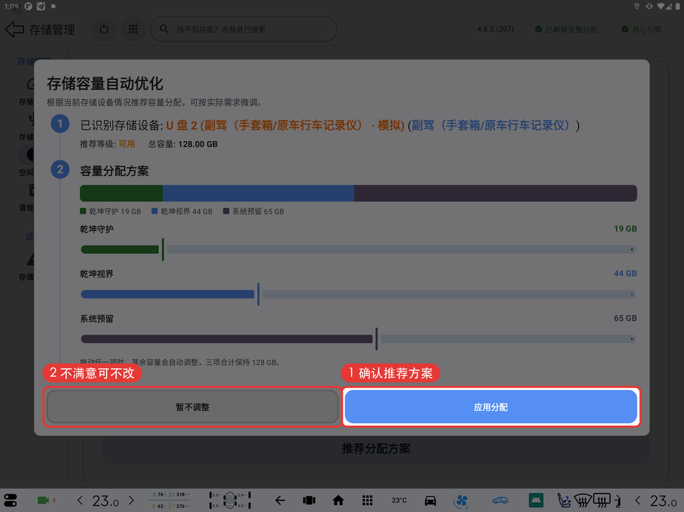Open the blue fan climate icon
The image size is (684, 512).
tap(462, 500)
